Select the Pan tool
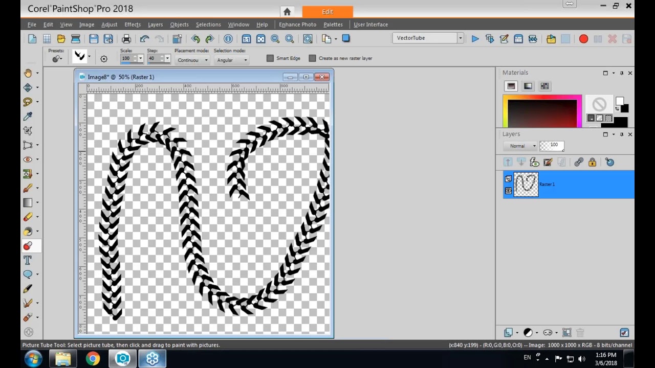Screen dimensions: 655x368 click(x=28, y=73)
